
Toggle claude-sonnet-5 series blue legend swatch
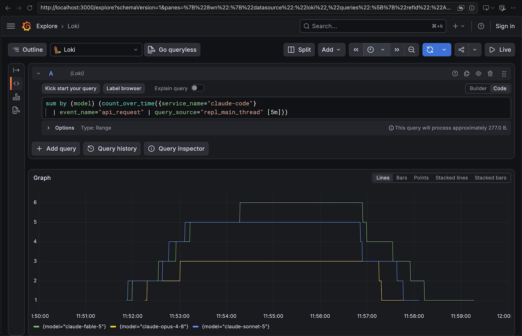tap(195, 326)
